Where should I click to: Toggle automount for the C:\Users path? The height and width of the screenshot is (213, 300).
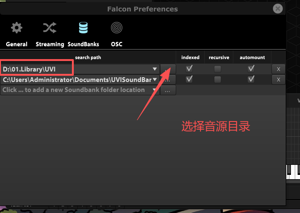click(251, 79)
